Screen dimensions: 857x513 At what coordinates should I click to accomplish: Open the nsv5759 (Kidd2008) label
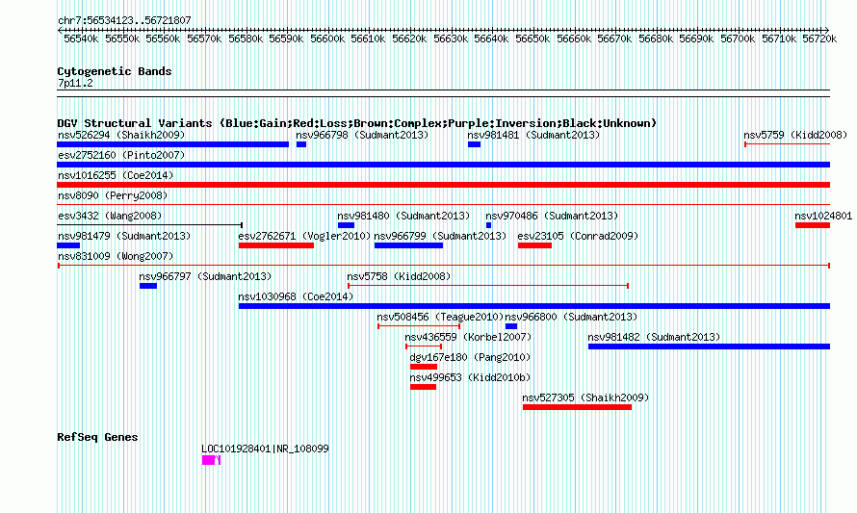click(795, 135)
